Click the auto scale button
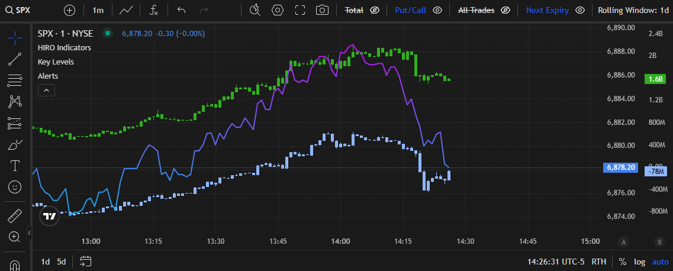 [x=660, y=262]
